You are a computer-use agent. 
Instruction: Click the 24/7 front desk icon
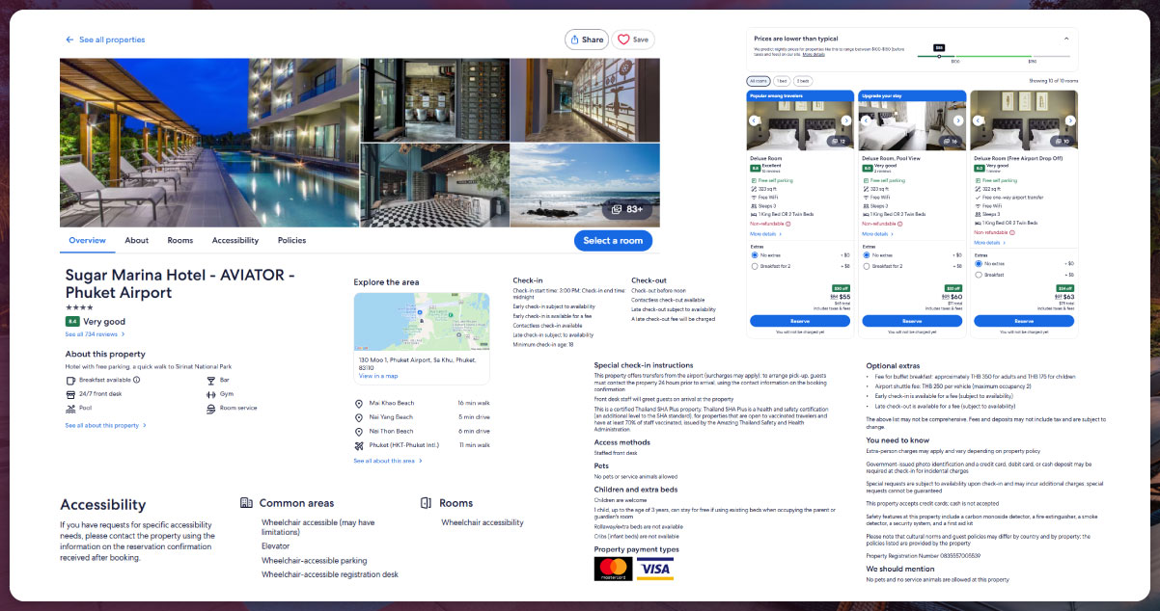tap(70, 393)
